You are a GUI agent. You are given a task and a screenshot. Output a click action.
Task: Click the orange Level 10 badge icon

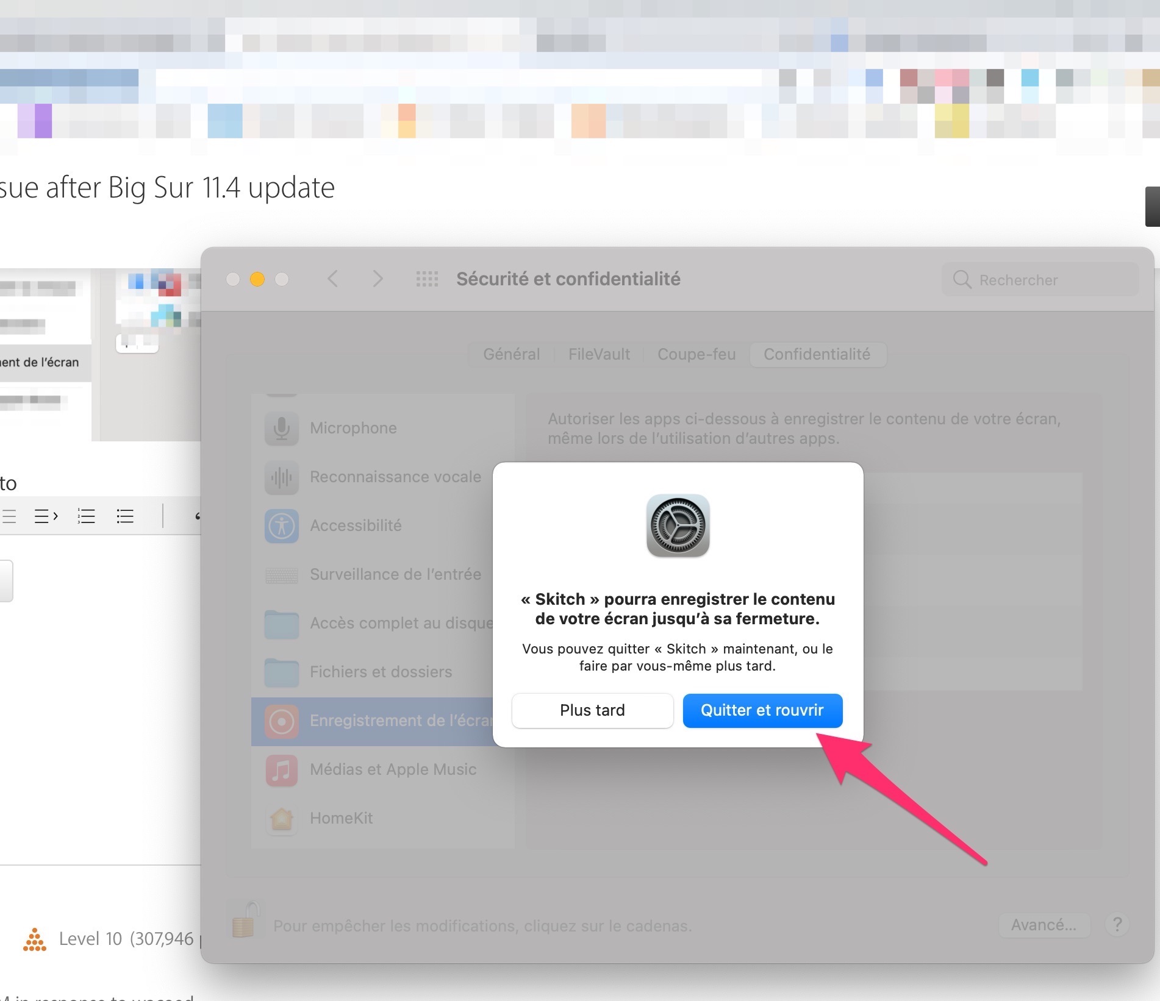(x=35, y=939)
